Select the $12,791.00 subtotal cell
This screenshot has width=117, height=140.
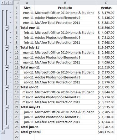click(x=106, y=87)
